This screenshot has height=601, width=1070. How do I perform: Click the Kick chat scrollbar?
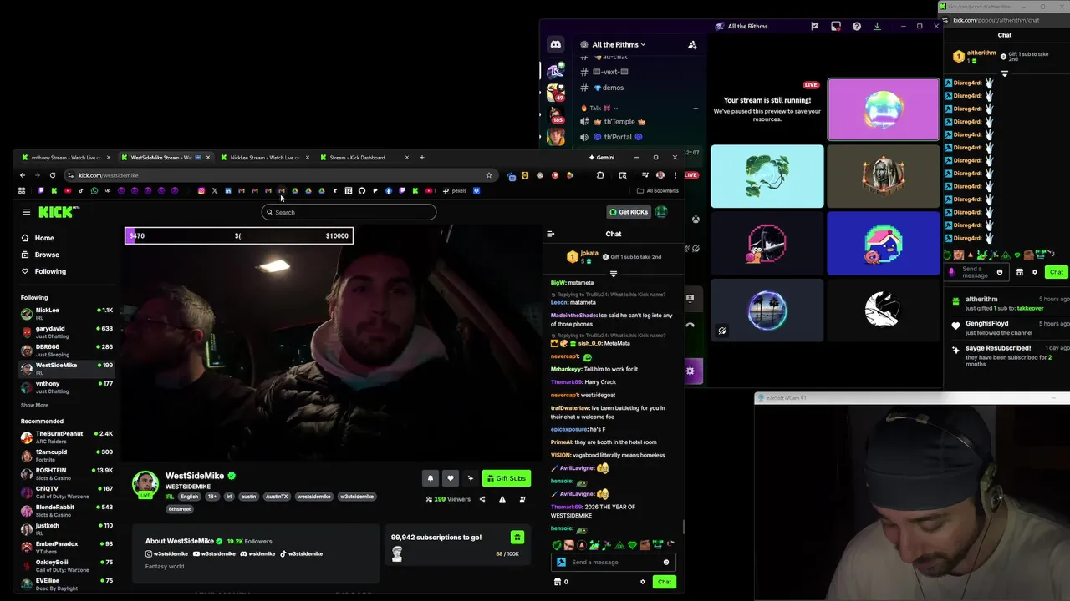point(683,527)
